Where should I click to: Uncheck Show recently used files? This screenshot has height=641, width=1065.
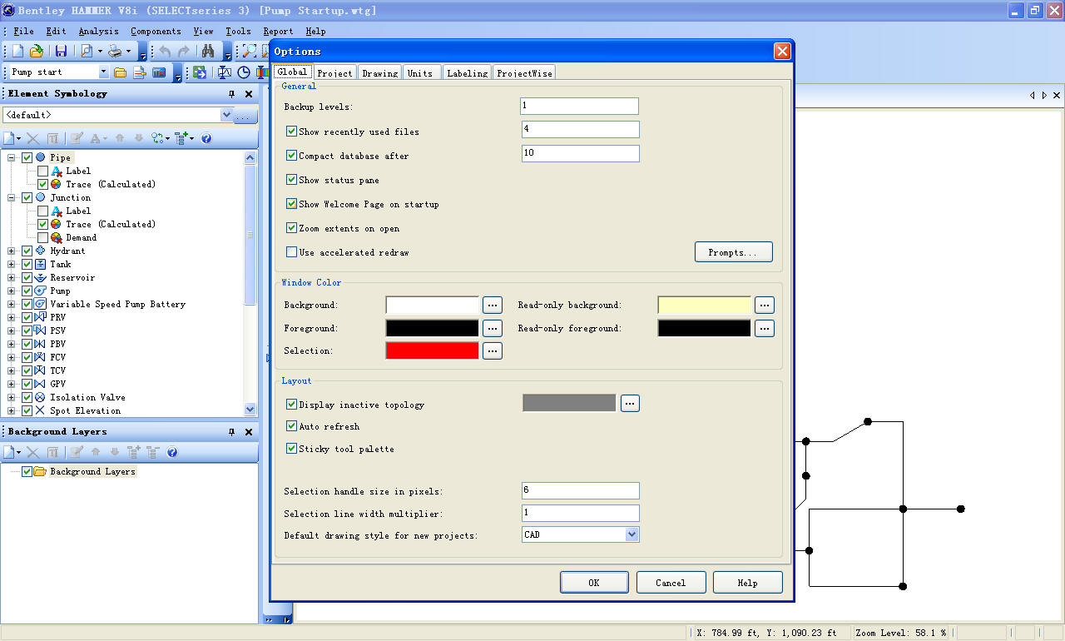tap(291, 132)
